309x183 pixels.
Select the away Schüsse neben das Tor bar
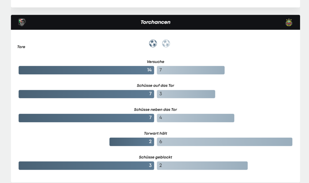coord(196,118)
